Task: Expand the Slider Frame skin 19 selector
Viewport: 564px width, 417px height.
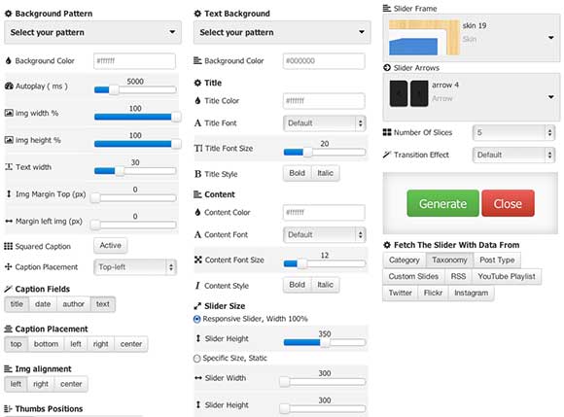Action: click(472, 37)
